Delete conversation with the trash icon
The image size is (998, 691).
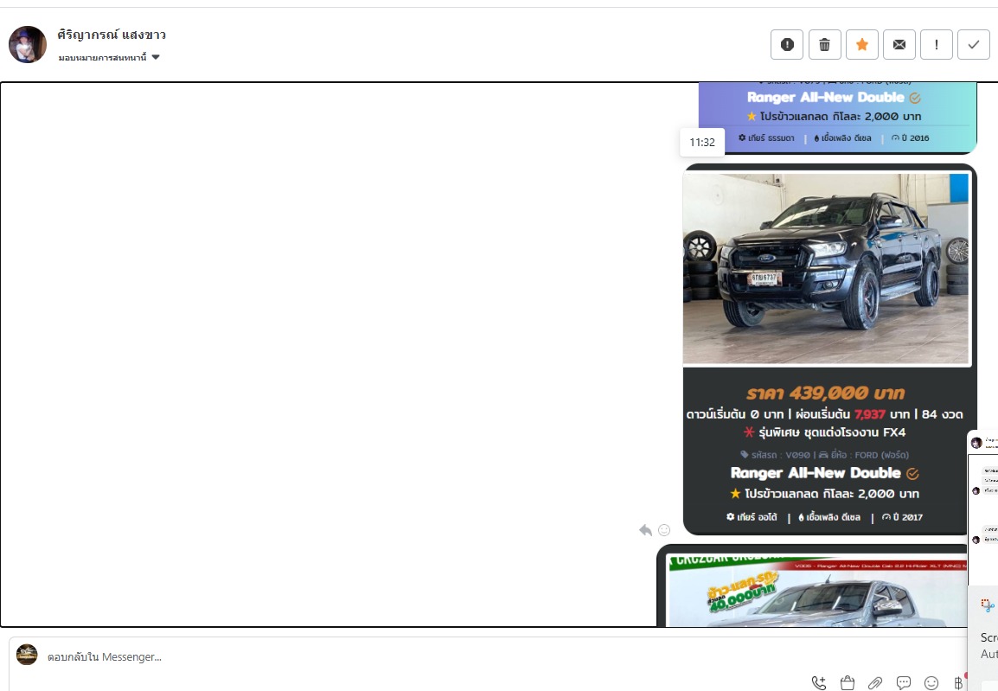824,45
